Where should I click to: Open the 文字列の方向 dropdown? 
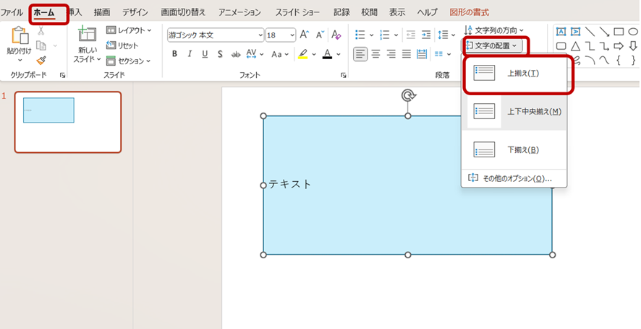tap(495, 30)
